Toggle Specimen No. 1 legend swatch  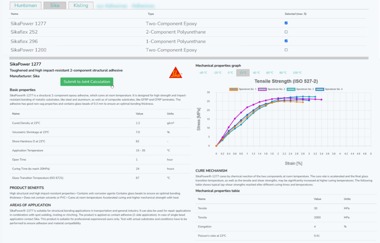point(234,89)
